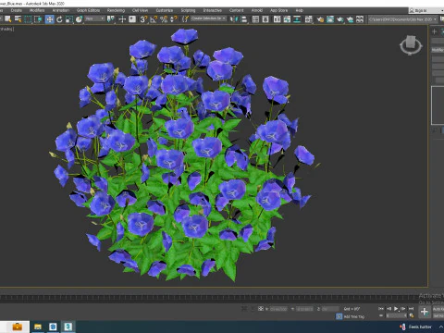Open Edit Named Selection Sets

pyautogui.click(x=185, y=19)
